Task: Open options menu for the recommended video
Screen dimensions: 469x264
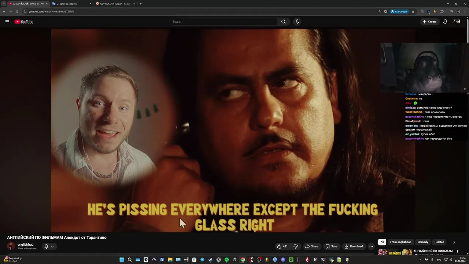Action: (x=457, y=252)
